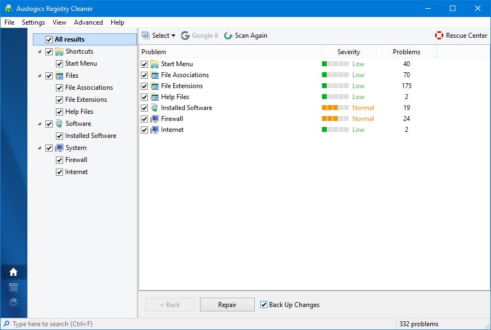Open the Select dropdown arrow
The width and height of the screenshot is (491, 330).
point(174,36)
